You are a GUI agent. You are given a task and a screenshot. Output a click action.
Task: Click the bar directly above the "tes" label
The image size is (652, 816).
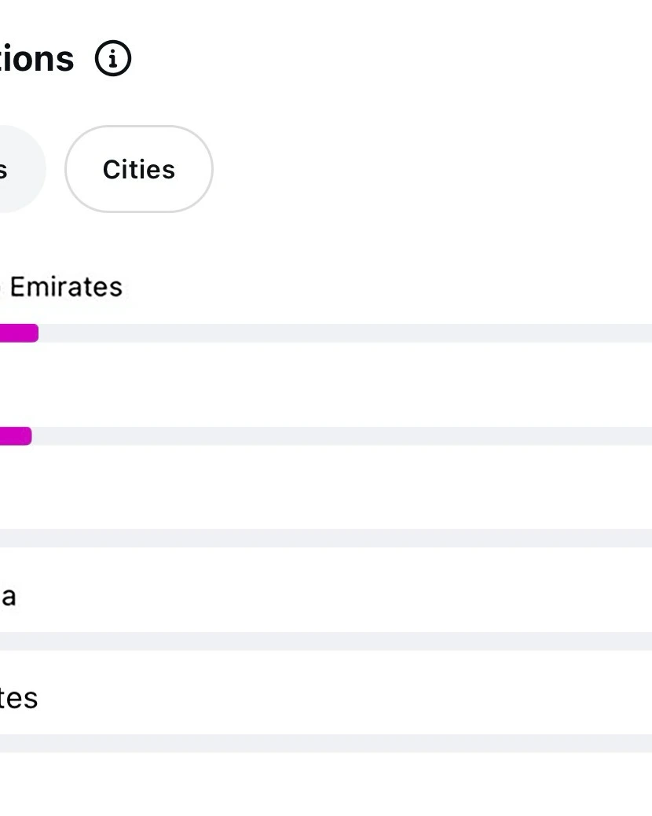pyautogui.click(x=326, y=641)
